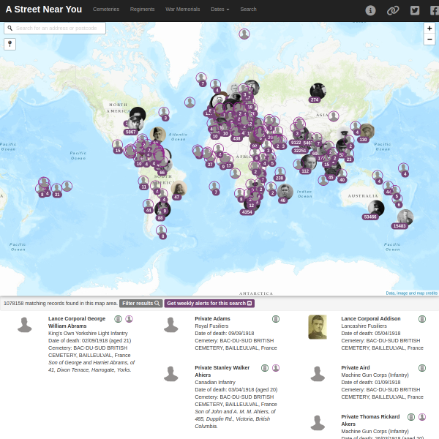Click cemetery icon beside George William Abrams

coord(118,319)
